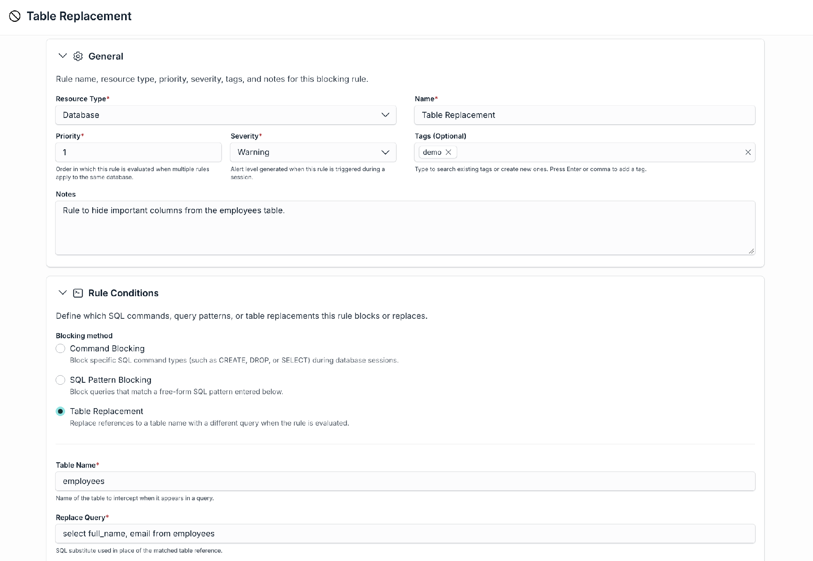
Task: Click the Blocking method label
Action: pyautogui.click(x=84, y=336)
